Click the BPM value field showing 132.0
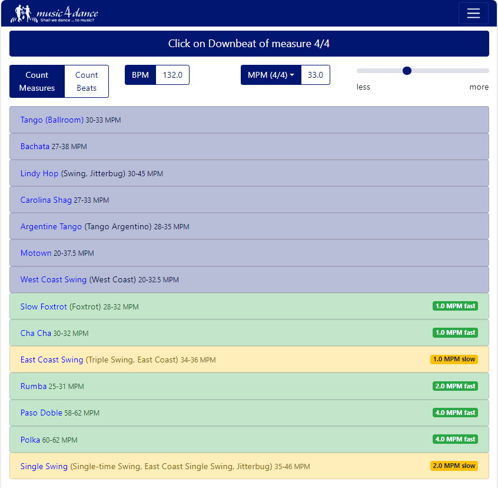Viewport: 498px width, 488px height. coord(172,75)
